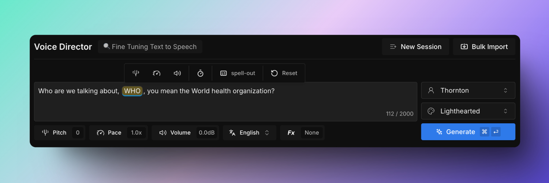
Task: Click the volume speaker icon in floating toolbar
Action: coord(178,73)
